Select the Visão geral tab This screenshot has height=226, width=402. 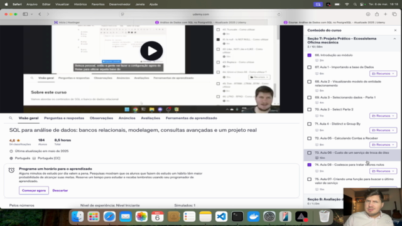pos(28,118)
